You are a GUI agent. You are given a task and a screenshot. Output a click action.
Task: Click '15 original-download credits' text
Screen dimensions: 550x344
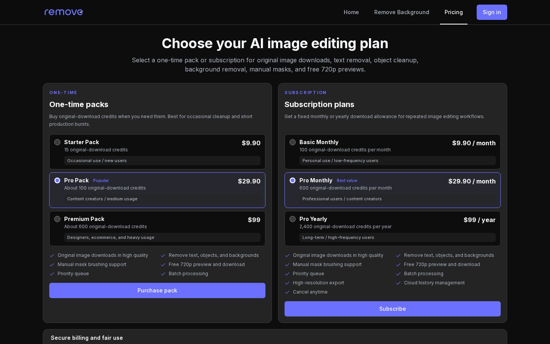[96, 150]
